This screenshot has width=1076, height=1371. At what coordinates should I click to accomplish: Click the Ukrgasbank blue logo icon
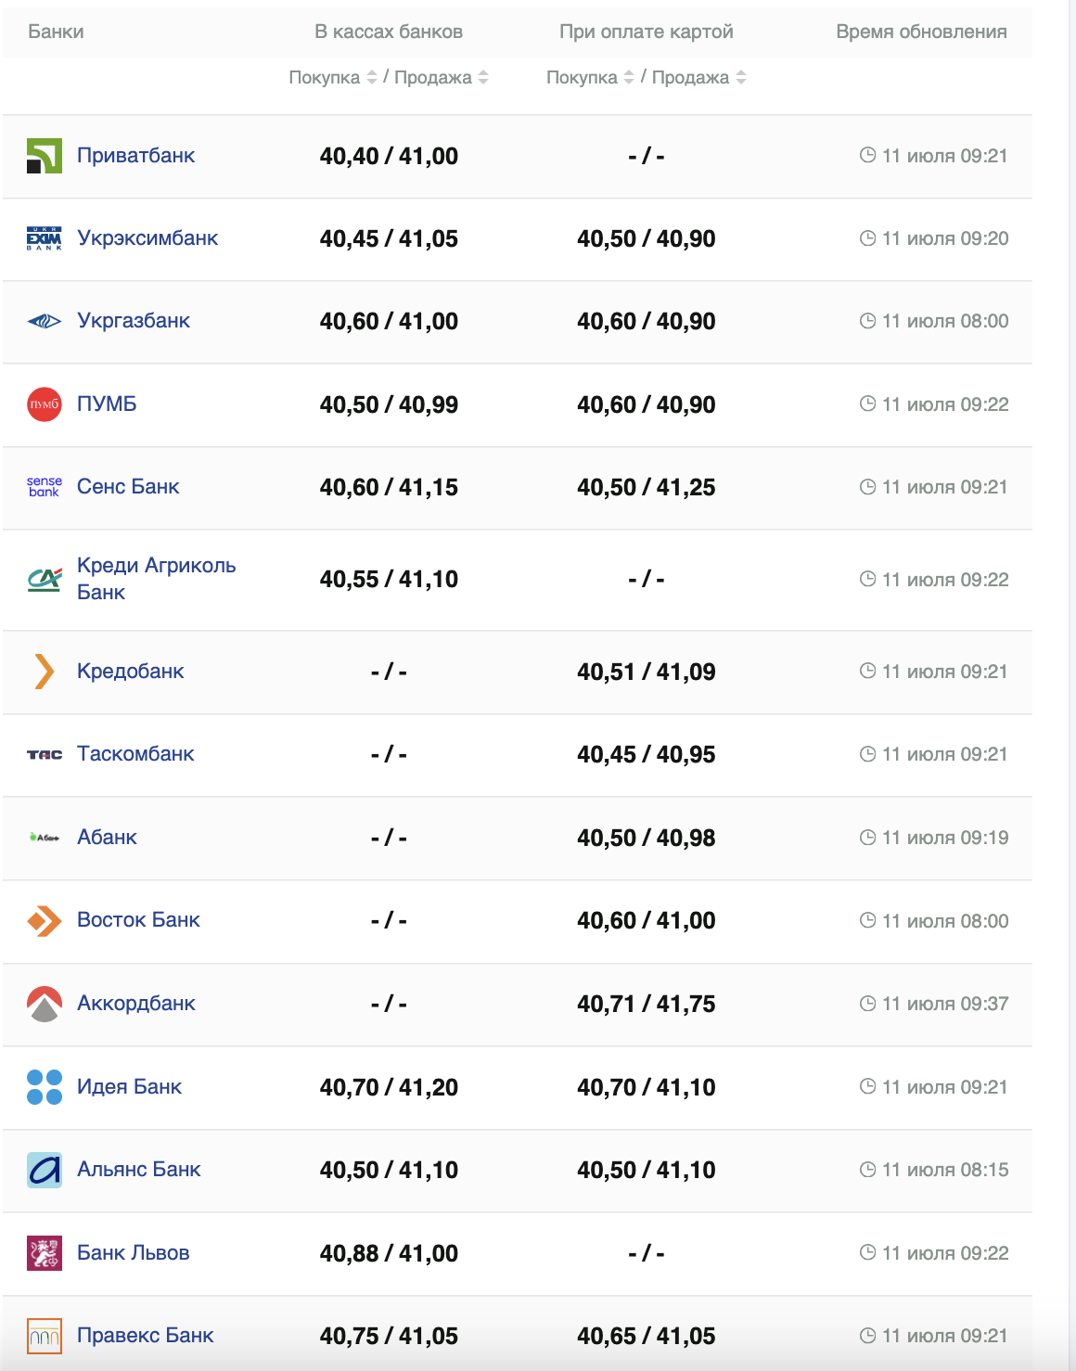(x=45, y=322)
